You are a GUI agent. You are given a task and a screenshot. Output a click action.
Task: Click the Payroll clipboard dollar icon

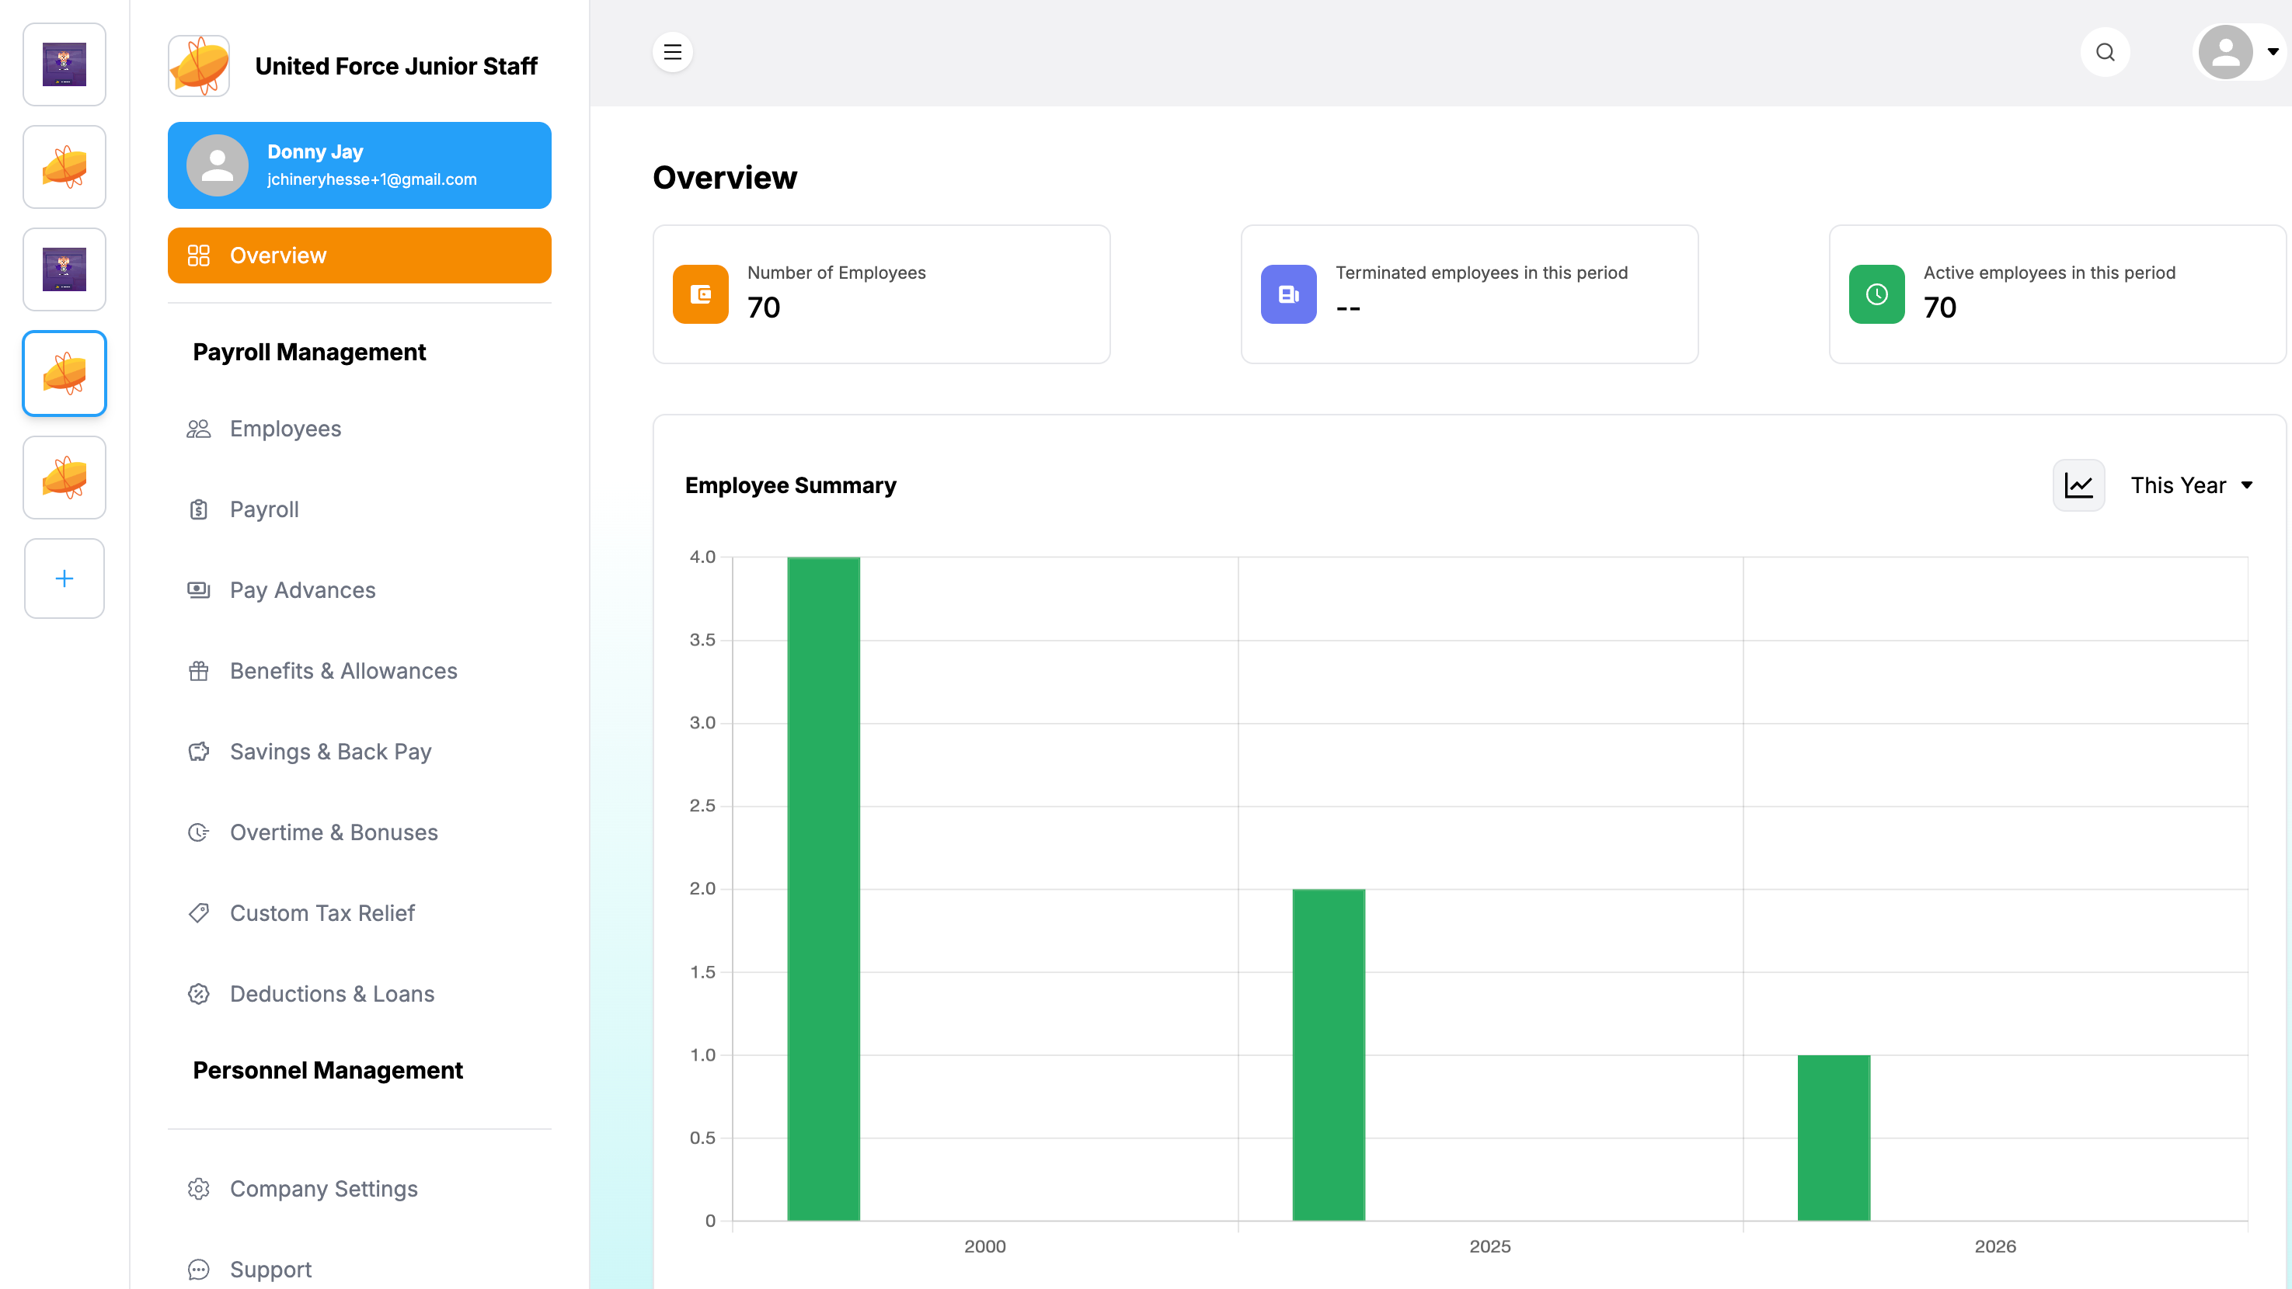pyautogui.click(x=198, y=509)
